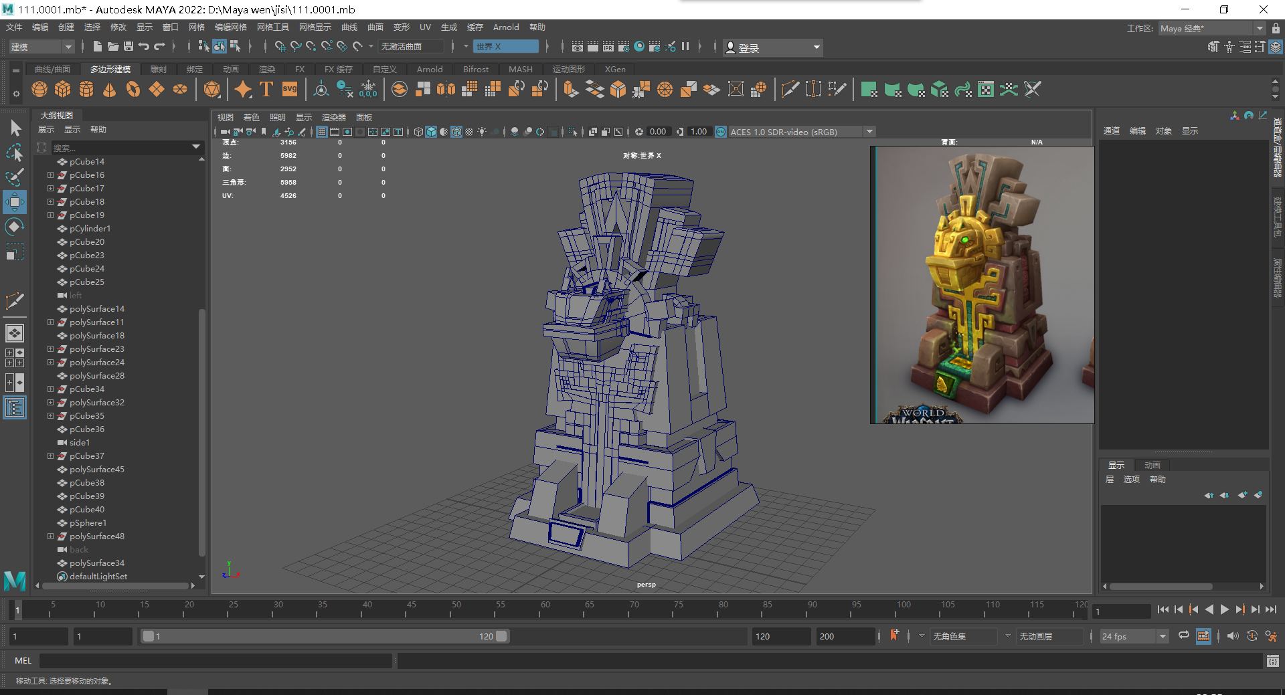1285x695 pixels.
Task: Switch to the 雕刻 shelf tab
Action: coord(159,69)
